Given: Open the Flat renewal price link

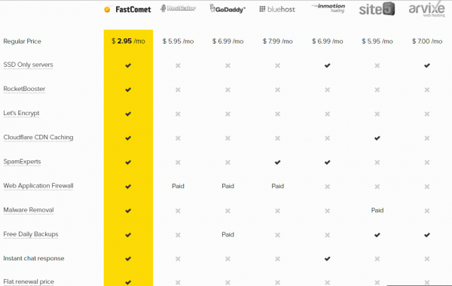Looking at the screenshot, I should coord(29,281).
